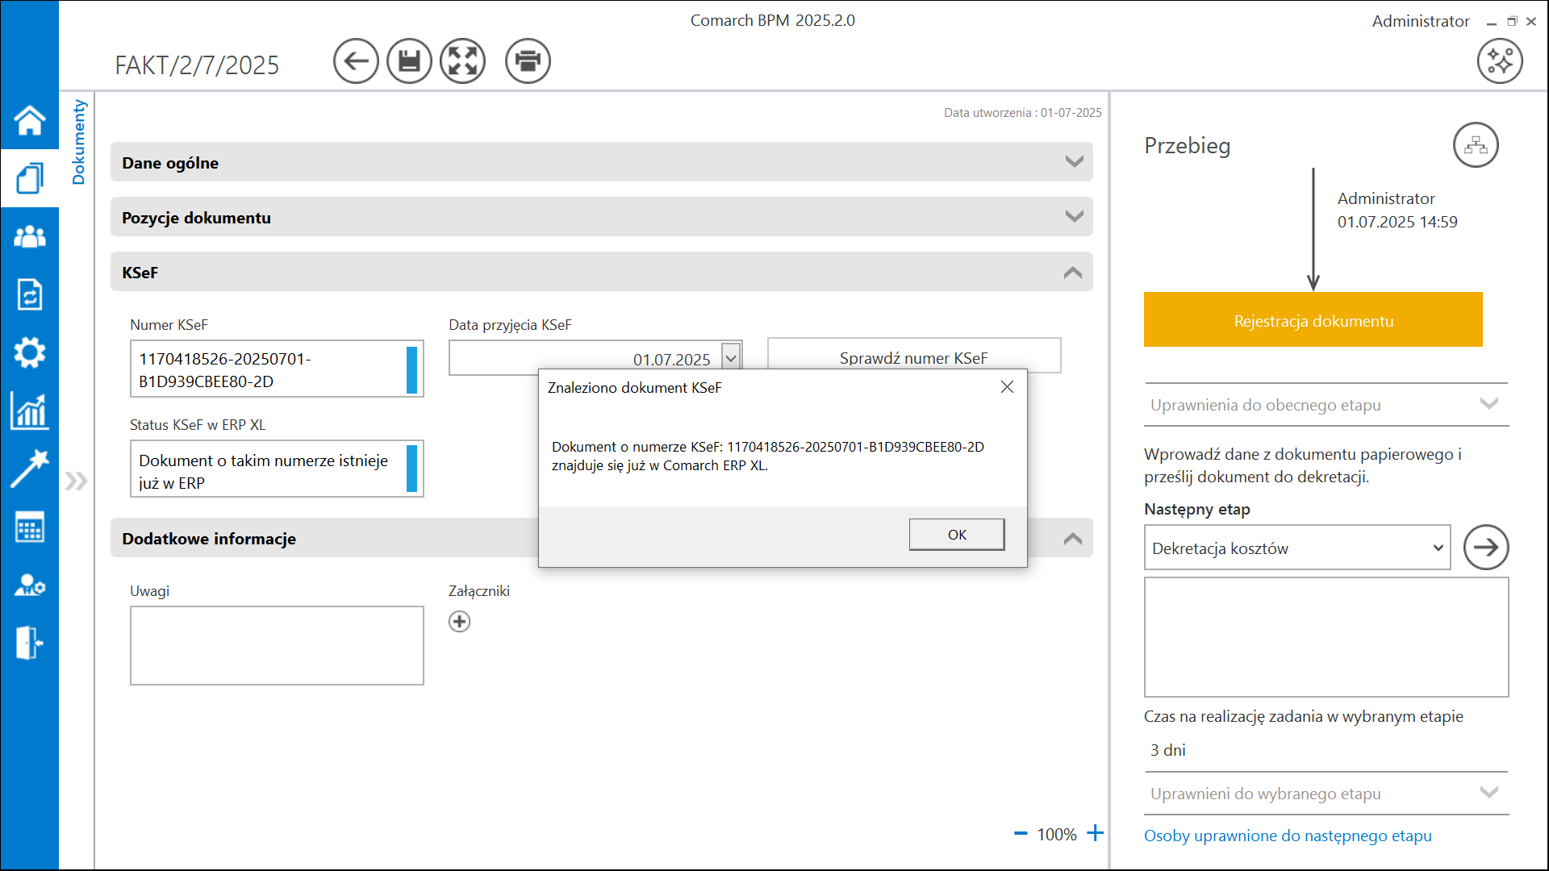Open the calendar sidebar icon
Viewport: 1549px width, 871px height.
[x=30, y=527]
